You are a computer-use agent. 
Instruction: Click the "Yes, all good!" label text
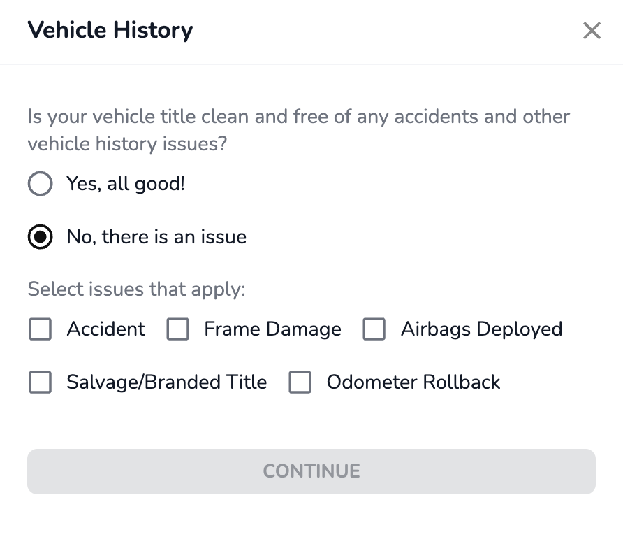click(126, 184)
